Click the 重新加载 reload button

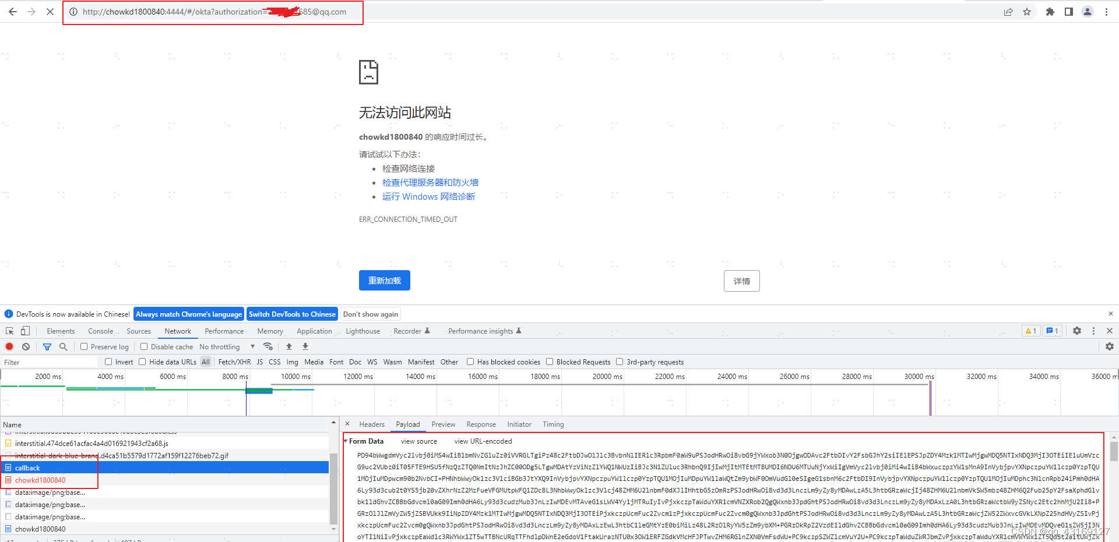pyautogui.click(x=384, y=280)
